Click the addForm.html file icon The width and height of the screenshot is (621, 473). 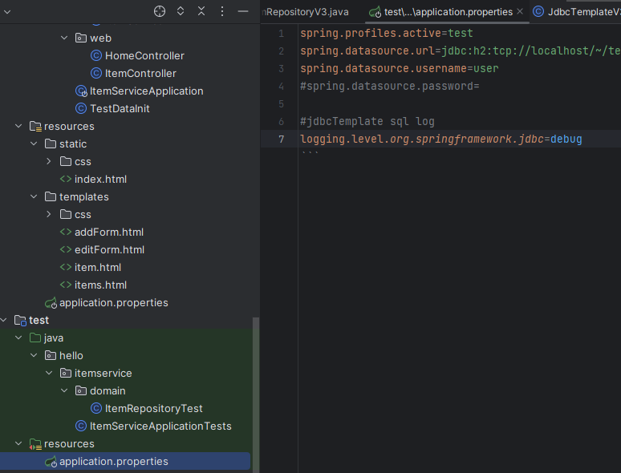click(x=66, y=232)
